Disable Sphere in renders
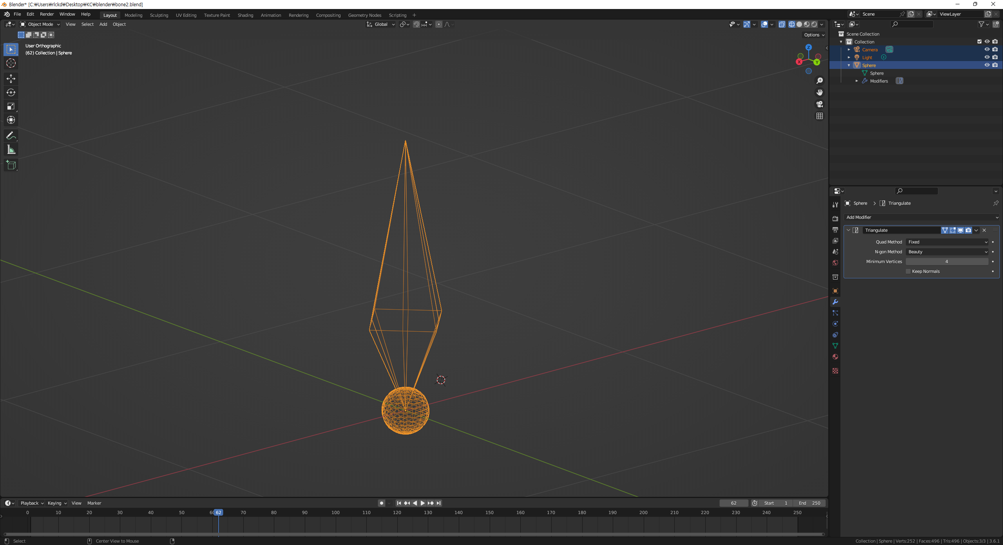Image resolution: width=1003 pixels, height=545 pixels. (x=995, y=65)
